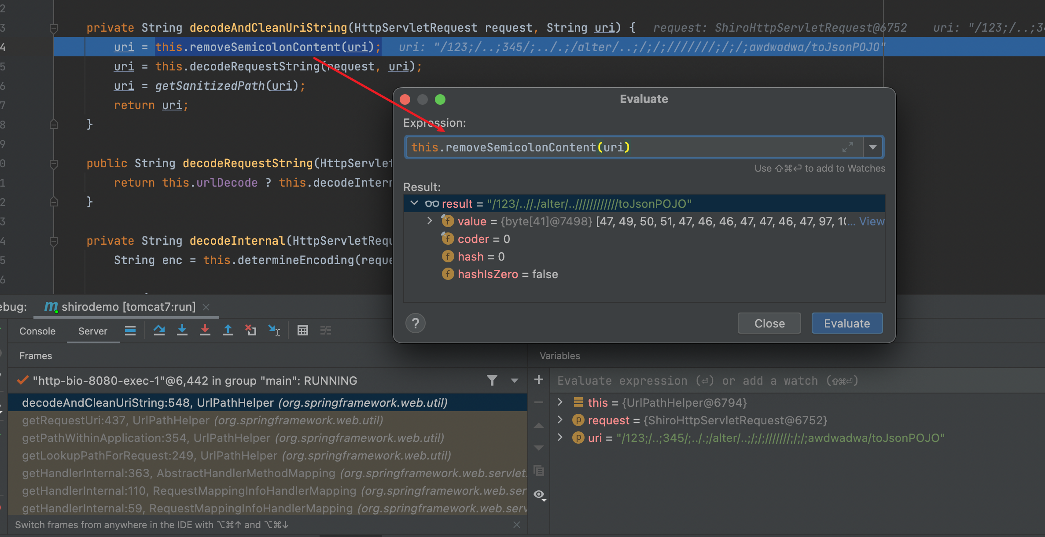This screenshot has height=537, width=1045.
Task: Click Step Out debug icon
Action: [228, 331]
